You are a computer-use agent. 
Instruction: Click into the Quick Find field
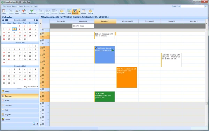(193, 6)
